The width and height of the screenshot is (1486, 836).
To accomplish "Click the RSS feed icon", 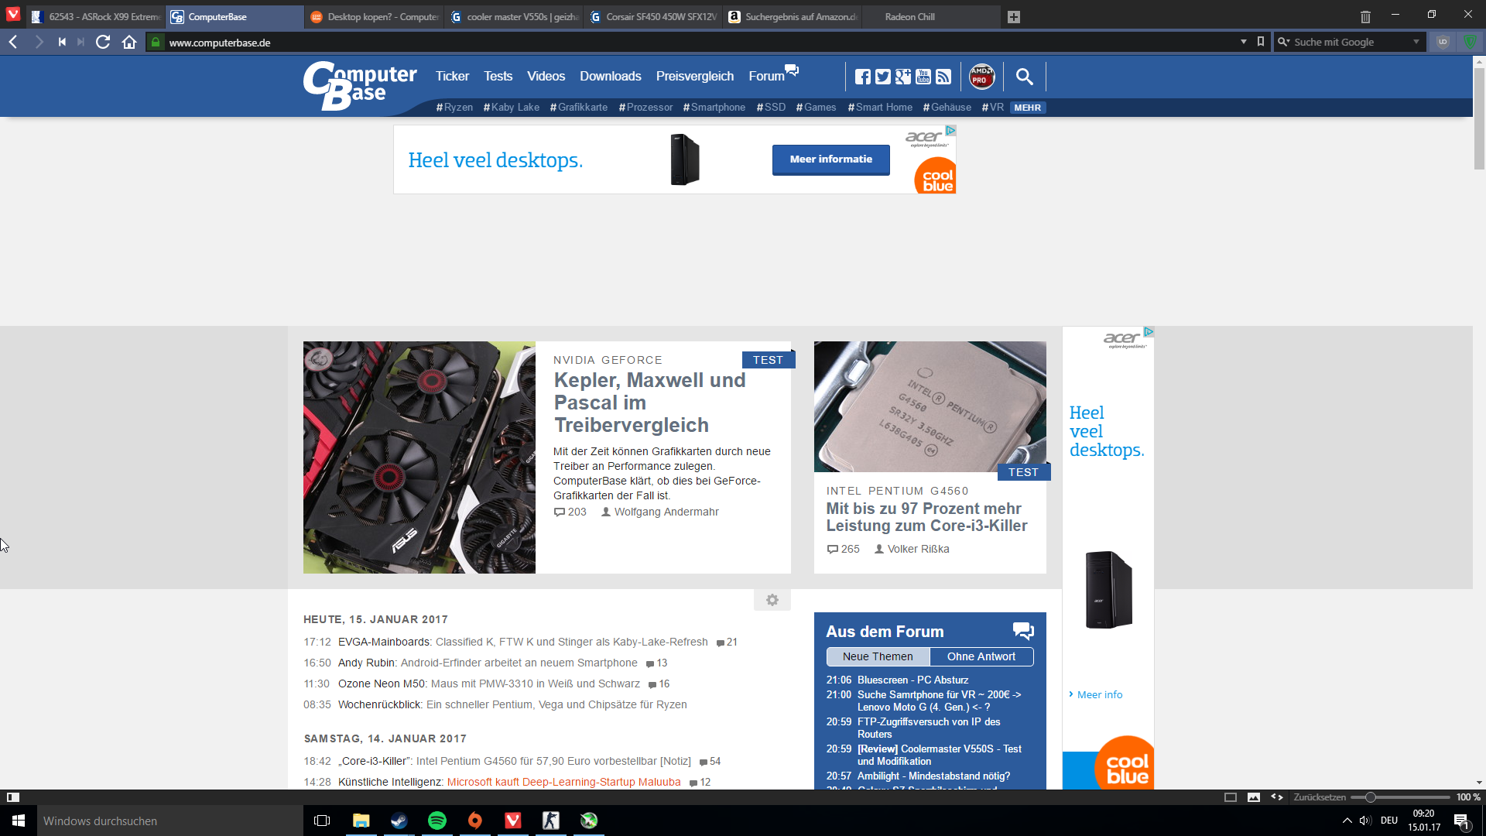I will pyautogui.click(x=943, y=77).
